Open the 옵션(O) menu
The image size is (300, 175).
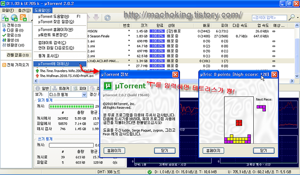click(x=24, y=10)
